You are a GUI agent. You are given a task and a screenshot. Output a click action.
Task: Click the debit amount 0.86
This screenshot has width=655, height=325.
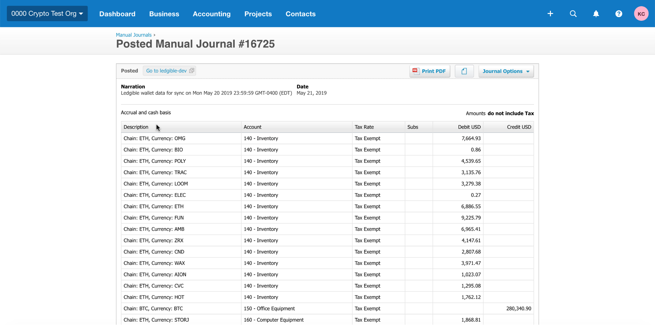point(476,150)
